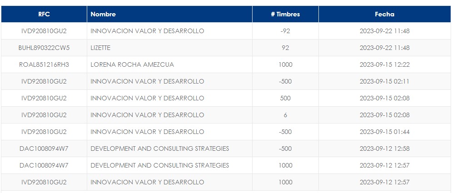
Task: Select the LIZETTE name cell
Action: click(100, 48)
